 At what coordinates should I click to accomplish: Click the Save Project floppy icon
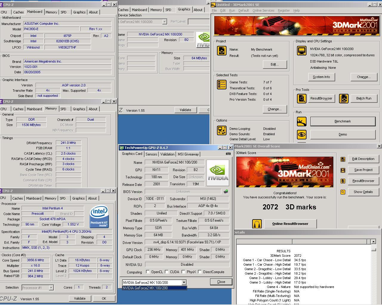pyautogui.click(x=343, y=170)
